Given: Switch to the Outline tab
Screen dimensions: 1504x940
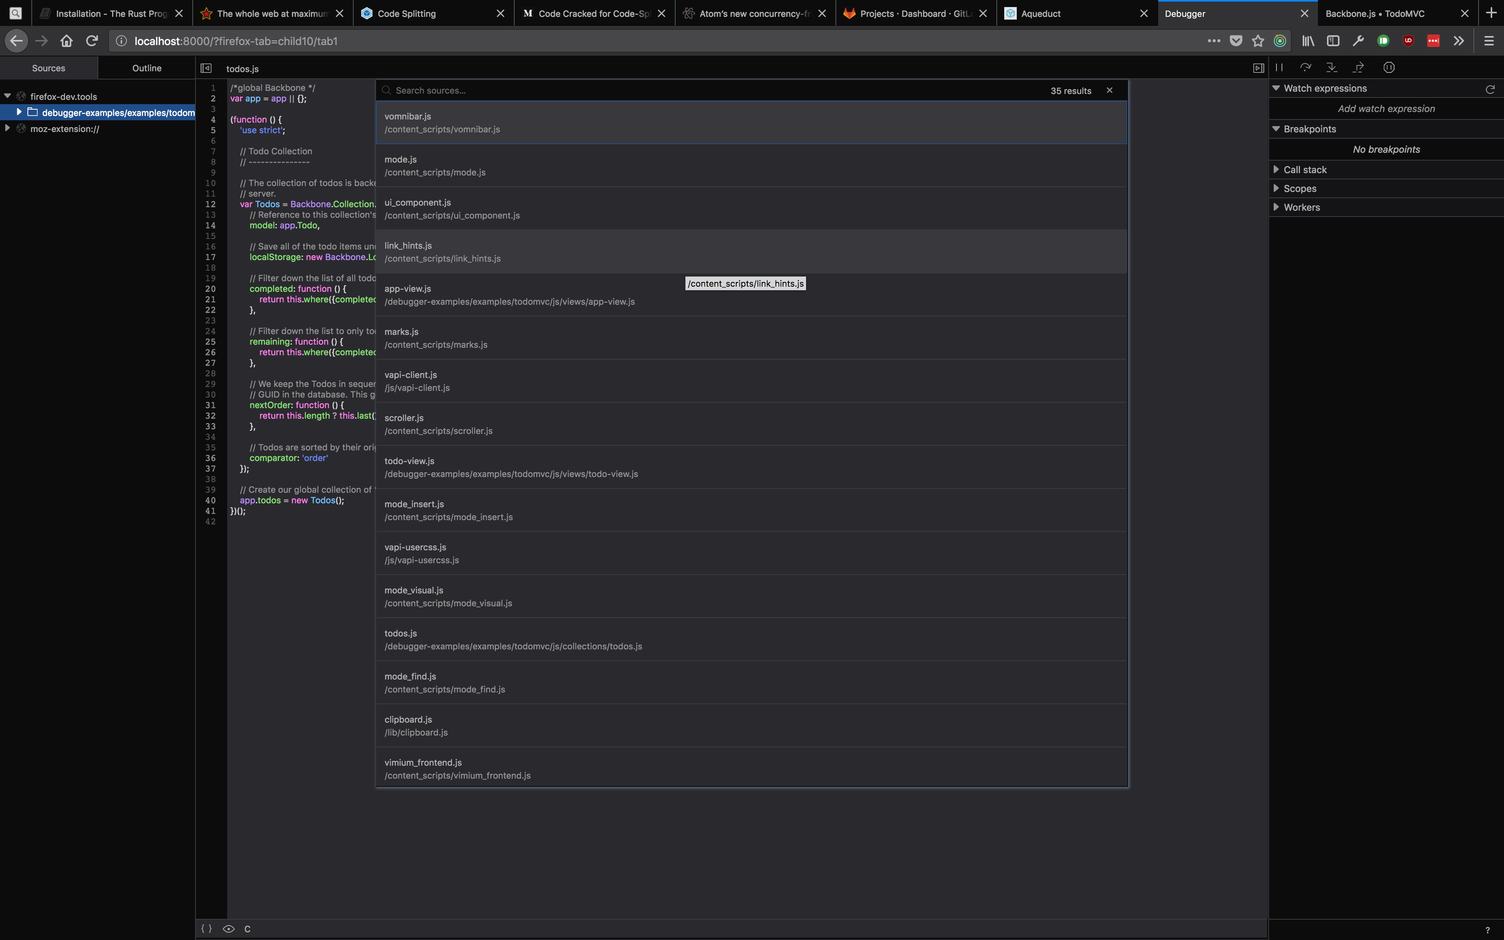Looking at the screenshot, I should [146, 68].
